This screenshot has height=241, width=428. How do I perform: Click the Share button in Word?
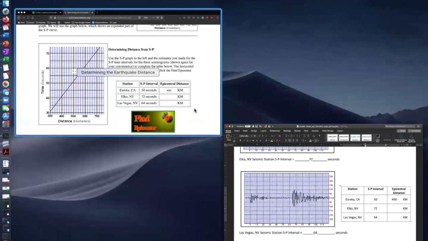(x=402, y=131)
